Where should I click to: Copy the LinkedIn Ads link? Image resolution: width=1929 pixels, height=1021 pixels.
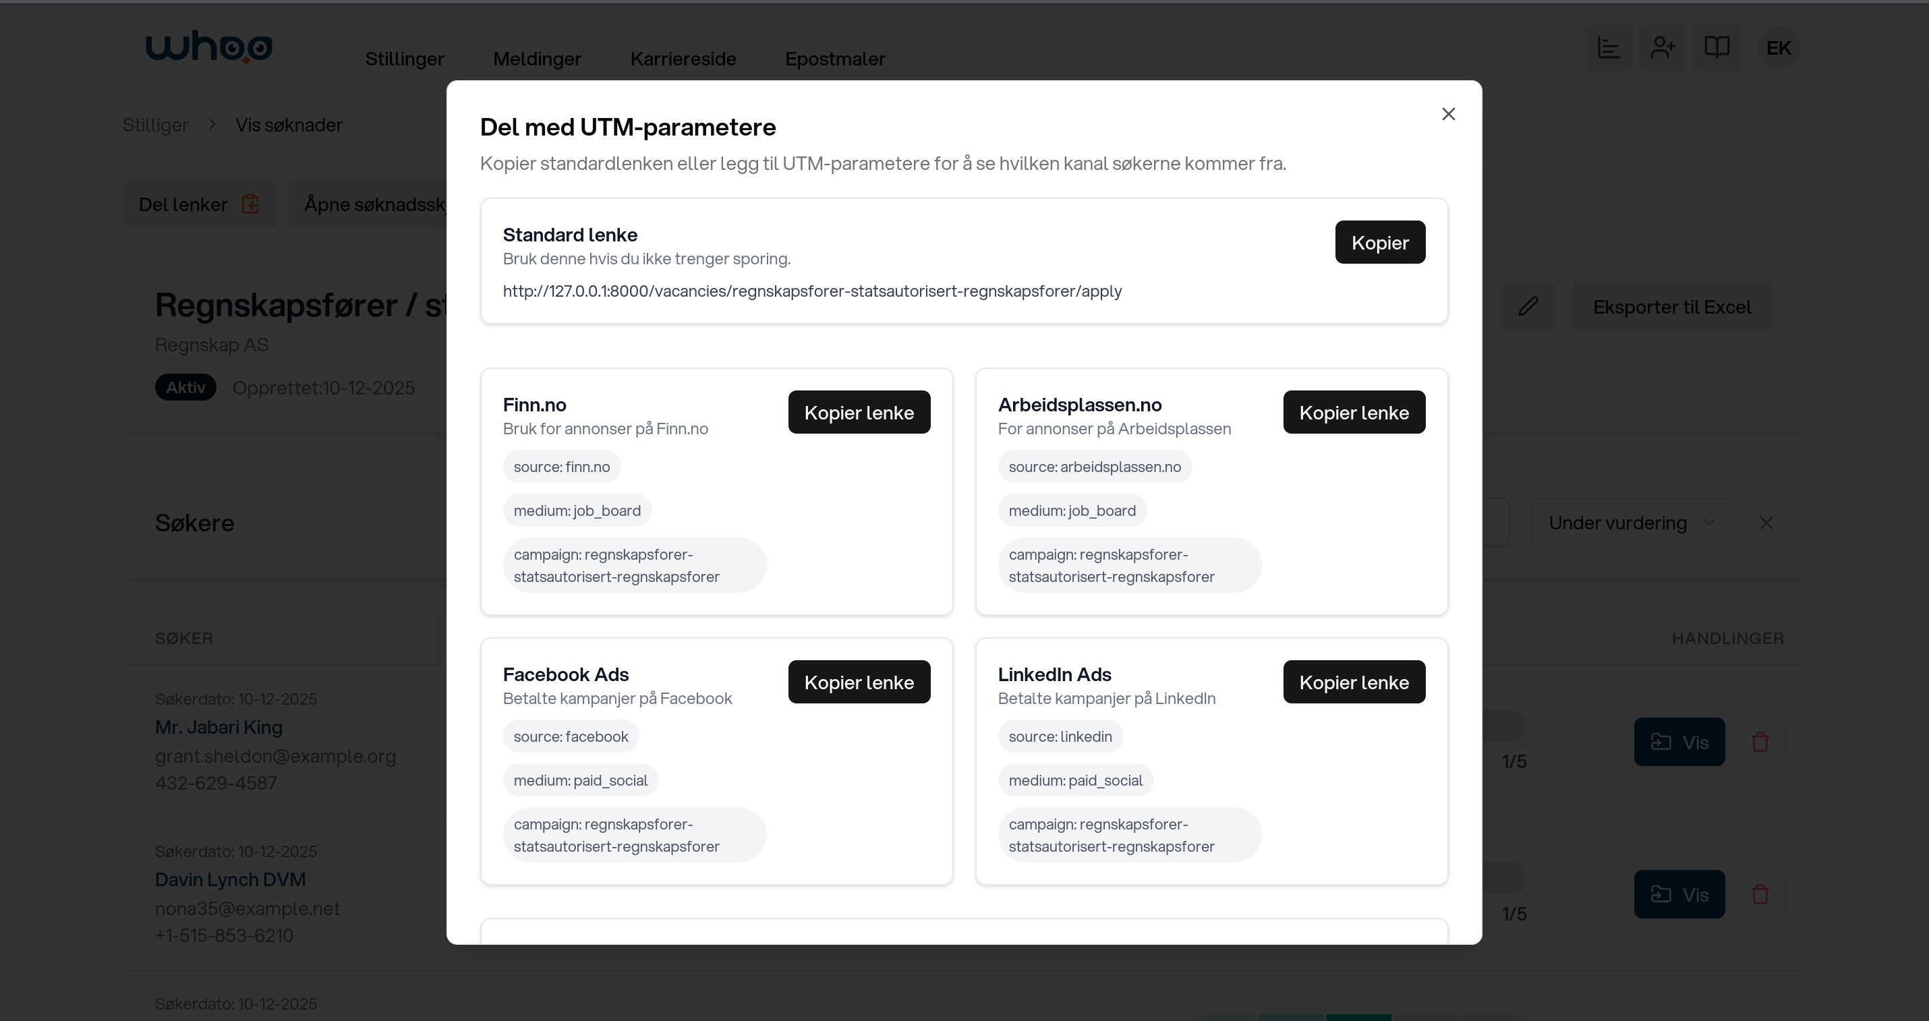click(1353, 682)
